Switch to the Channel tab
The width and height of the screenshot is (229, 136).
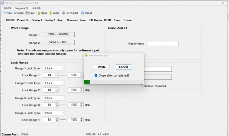[72, 20]
